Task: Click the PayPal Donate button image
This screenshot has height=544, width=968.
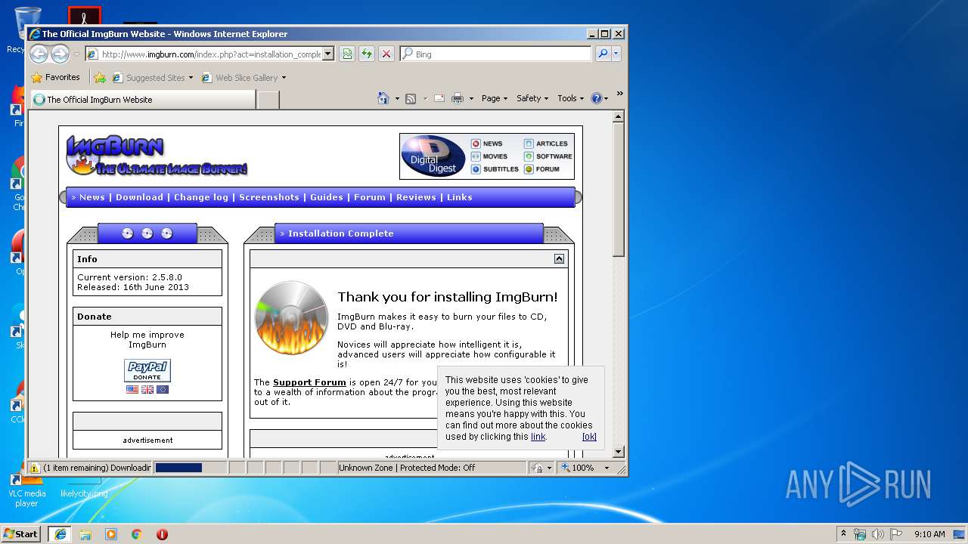Action: point(147,370)
